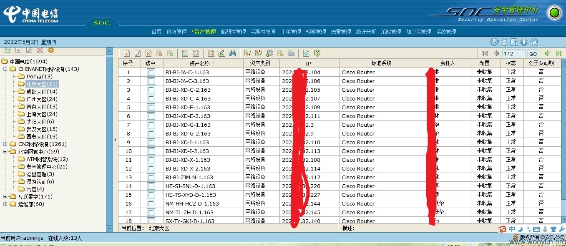Click the edit pencil icon in the table toolbar

[x=137, y=53]
